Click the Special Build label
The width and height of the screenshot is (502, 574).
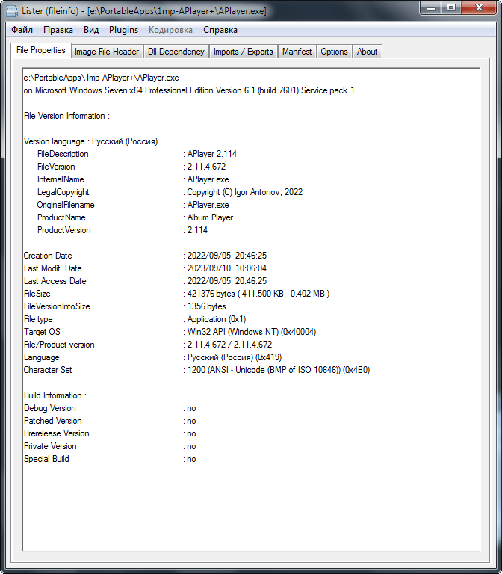pyautogui.click(x=46, y=459)
